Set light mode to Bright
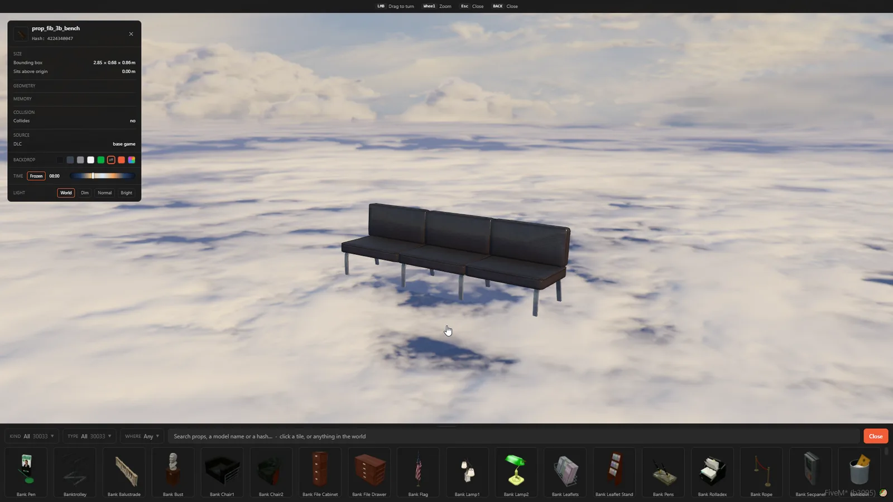The image size is (893, 502). coord(127,193)
